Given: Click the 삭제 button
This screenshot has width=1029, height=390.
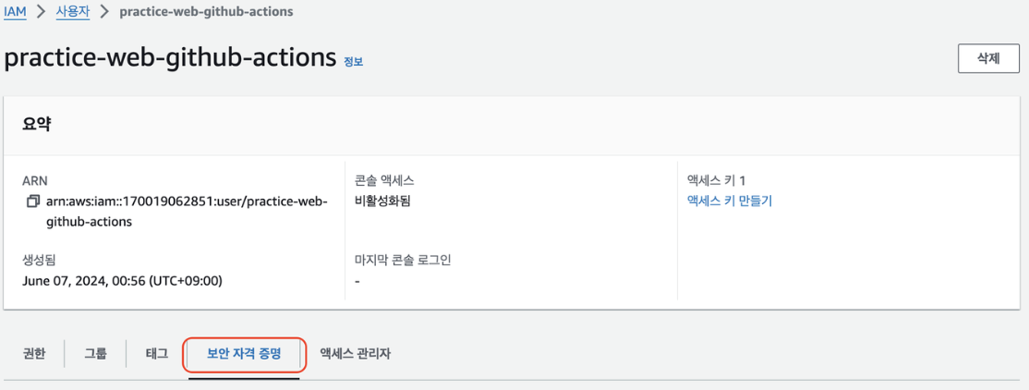Looking at the screenshot, I should (989, 58).
